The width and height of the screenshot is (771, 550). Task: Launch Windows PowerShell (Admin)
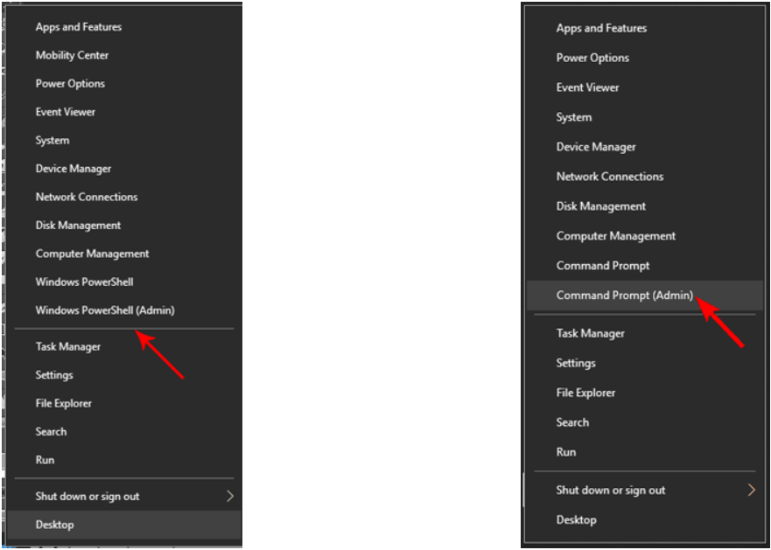click(x=105, y=310)
